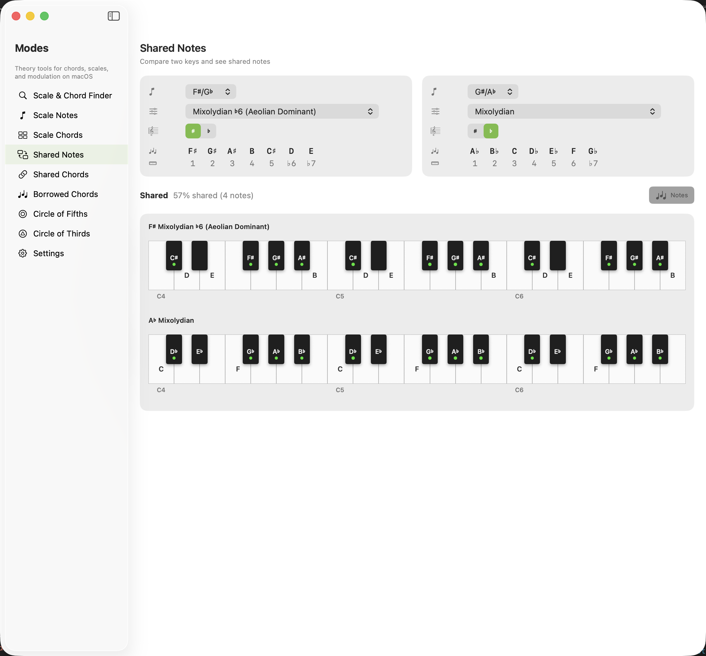Switch to the Shared Chords section
This screenshot has width=706, height=656.
click(x=61, y=174)
